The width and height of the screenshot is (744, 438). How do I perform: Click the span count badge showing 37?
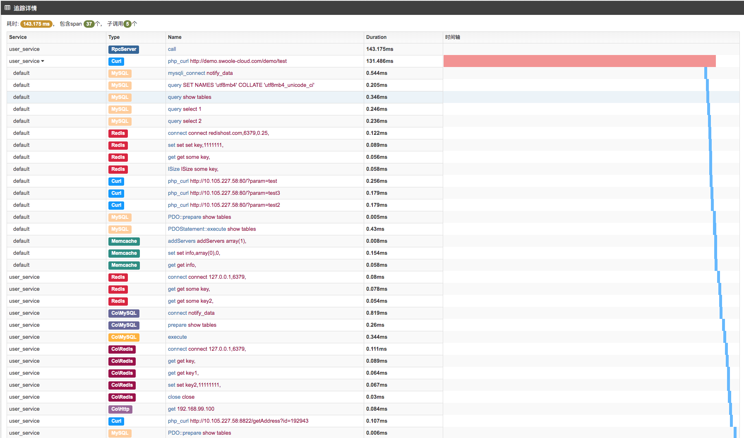point(89,24)
